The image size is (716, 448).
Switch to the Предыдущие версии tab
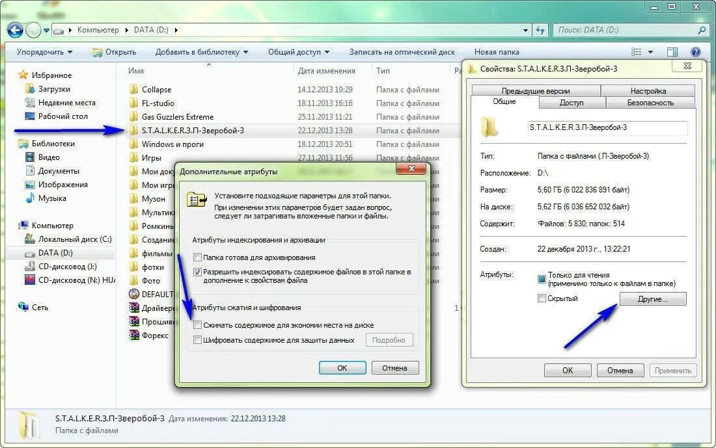(x=536, y=91)
